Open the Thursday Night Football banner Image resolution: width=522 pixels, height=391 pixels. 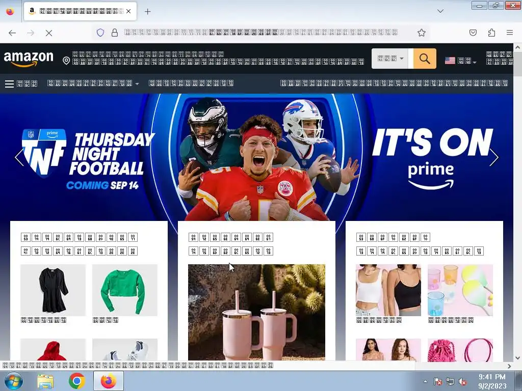[x=256, y=156]
